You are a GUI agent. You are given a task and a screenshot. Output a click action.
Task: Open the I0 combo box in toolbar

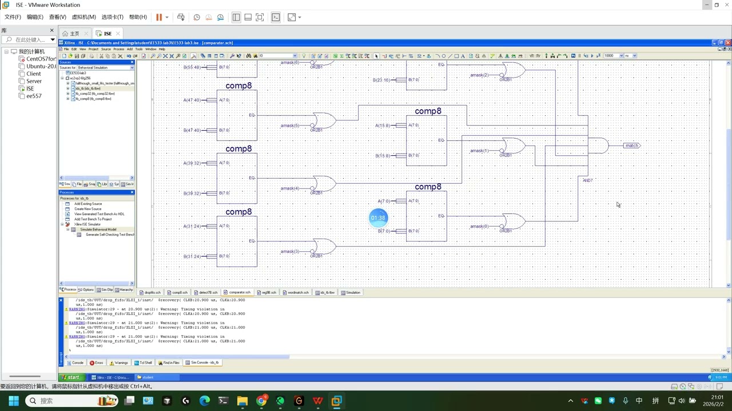(x=295, y=56)
